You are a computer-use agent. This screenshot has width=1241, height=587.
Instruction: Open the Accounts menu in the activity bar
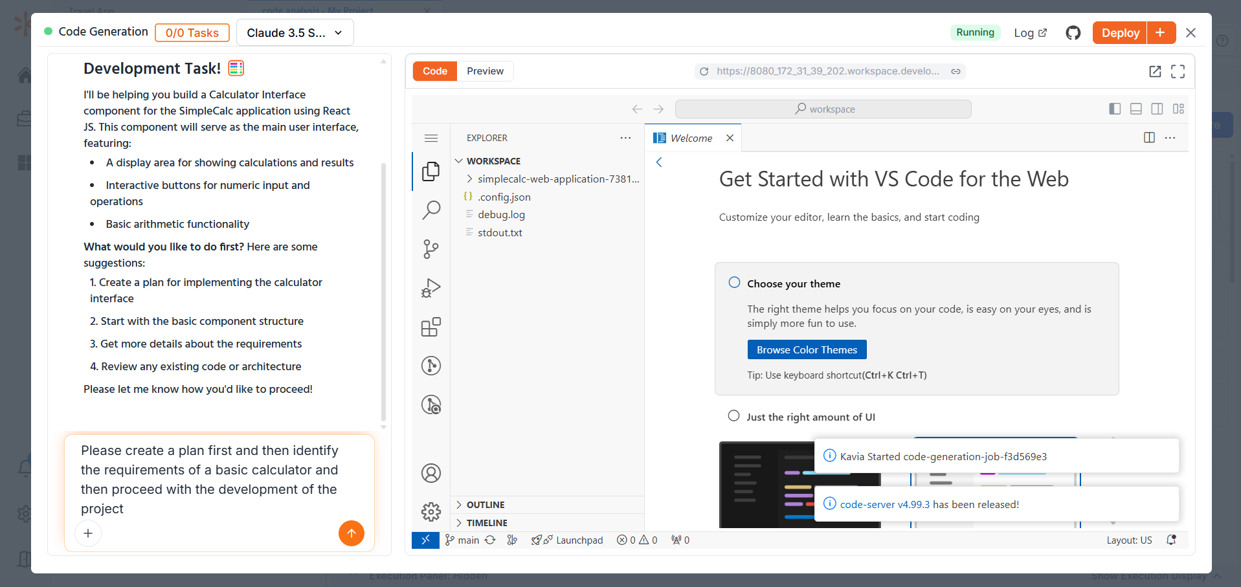(431, 473)
